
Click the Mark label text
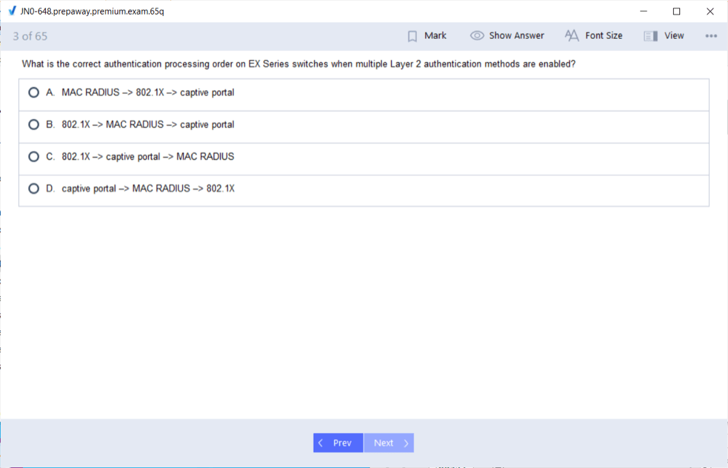pyautogui.click(x=435, y=36)
